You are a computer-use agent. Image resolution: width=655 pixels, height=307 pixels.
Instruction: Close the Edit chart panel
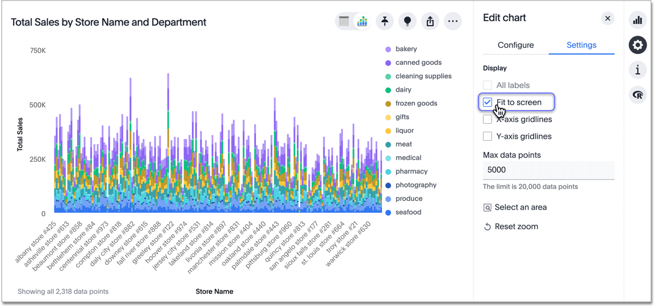click(x=607, y=18)
